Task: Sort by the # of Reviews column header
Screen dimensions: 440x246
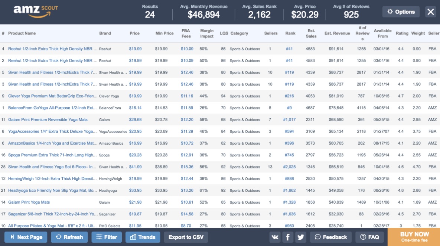Action: tap(362, 33)
